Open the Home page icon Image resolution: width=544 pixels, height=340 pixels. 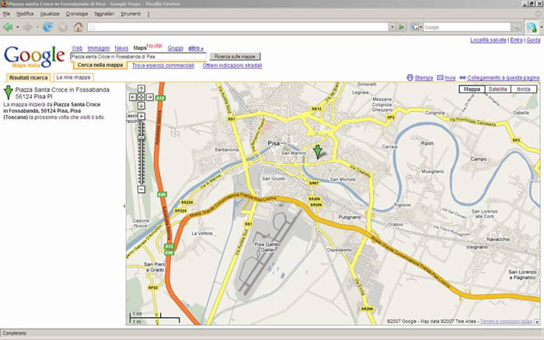(x=78, y=26)
